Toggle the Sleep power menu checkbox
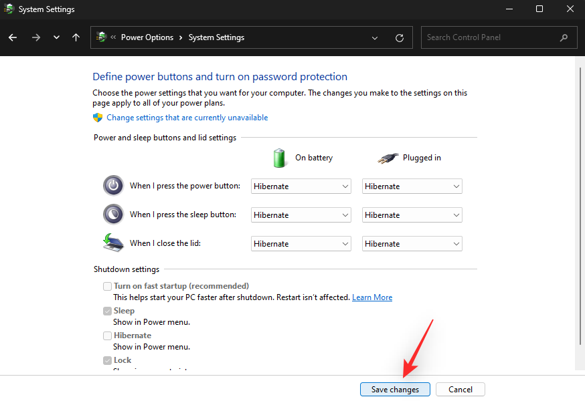Image resolution: width=585 pixels, height=401 pixels. (108, 311)
